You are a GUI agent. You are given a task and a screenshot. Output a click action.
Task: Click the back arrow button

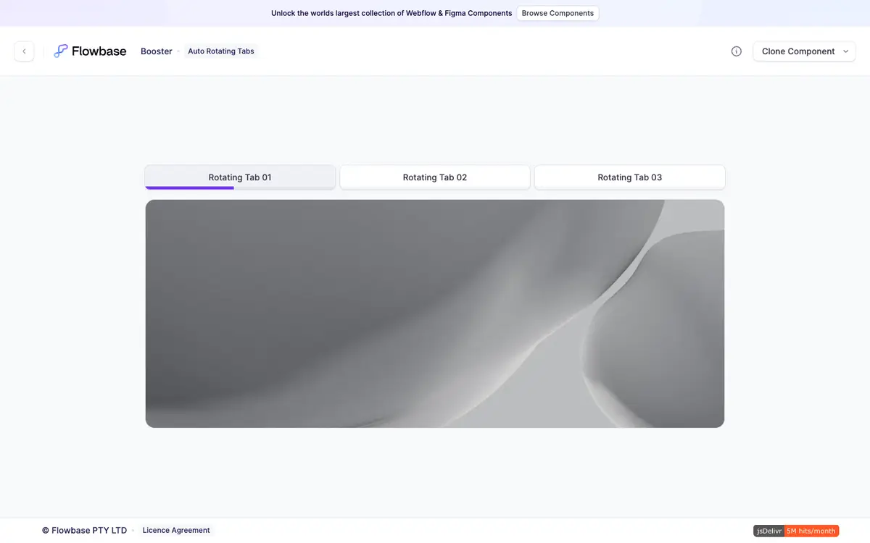(x=24, y=51)
